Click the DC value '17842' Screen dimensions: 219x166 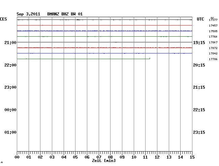(213, 53)
